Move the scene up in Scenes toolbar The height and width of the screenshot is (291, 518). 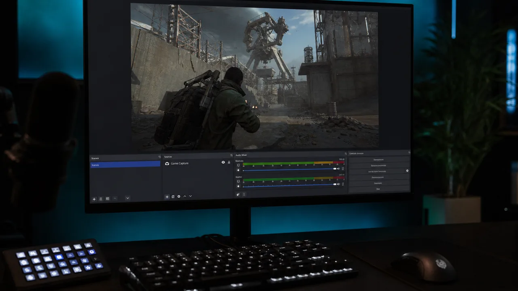click(x=115, y=198)
